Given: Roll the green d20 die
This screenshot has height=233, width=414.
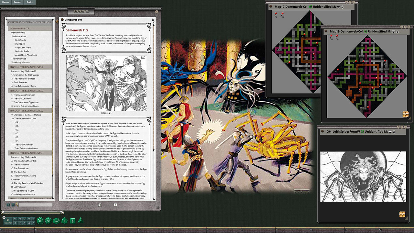Looking at the screenshot, I should point(40,221).
